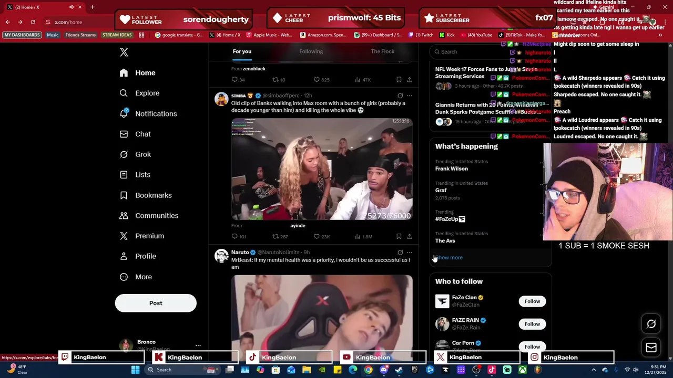673x378 pixels.
Task: Click floating Grok button at bottom right
Action: pos(651,324)
